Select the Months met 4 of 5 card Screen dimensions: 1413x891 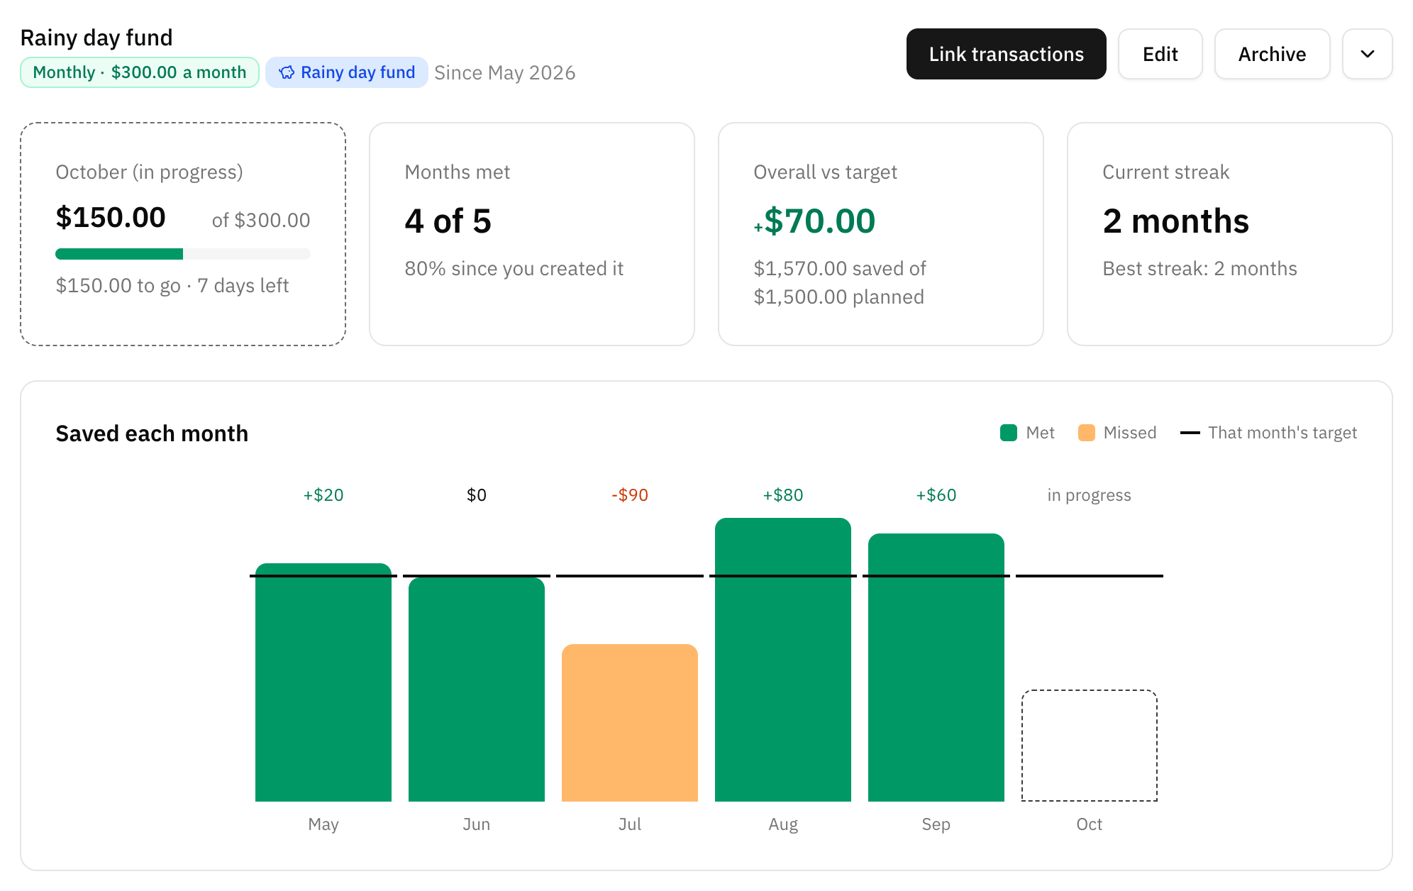tap(532, 234)
